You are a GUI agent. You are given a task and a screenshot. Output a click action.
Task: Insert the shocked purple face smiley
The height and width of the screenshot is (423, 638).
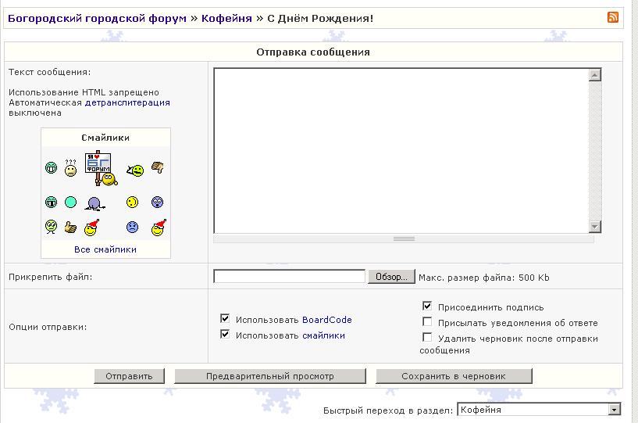pyautogui.click(x=157, y=203)
